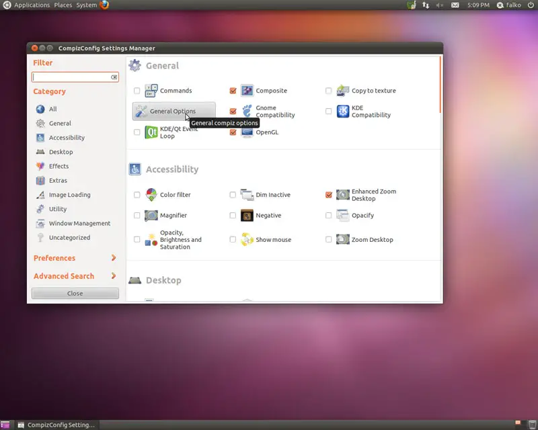The width and height of the screenshot is (538, 430).
Task: Expand the Preferences section arrow
Action: click(x=114, y=258)
